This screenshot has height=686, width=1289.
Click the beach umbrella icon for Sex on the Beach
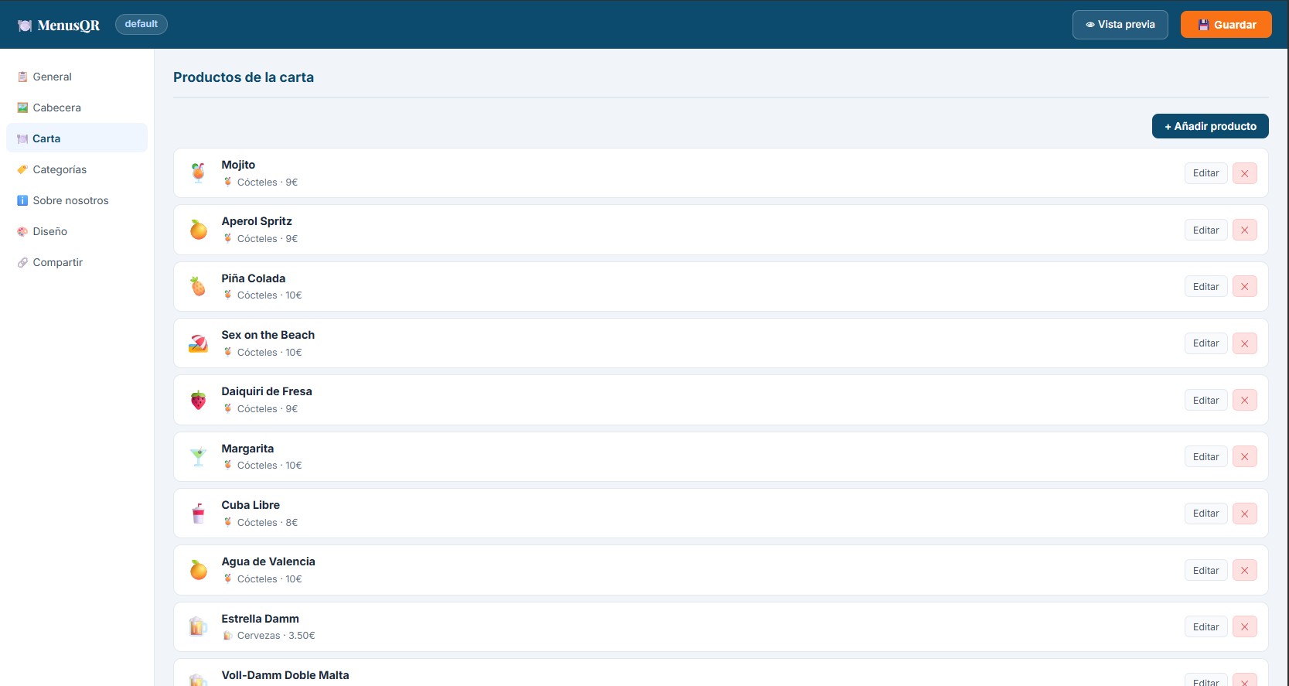(x=199, y=343)
